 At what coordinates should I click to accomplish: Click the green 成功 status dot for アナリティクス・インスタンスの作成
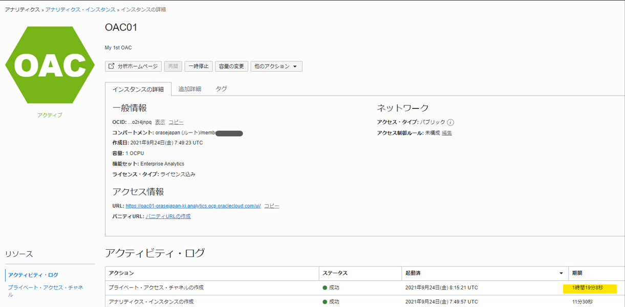click(325, 301)
